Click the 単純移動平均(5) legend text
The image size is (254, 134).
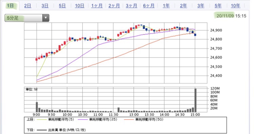click(61, 119)
